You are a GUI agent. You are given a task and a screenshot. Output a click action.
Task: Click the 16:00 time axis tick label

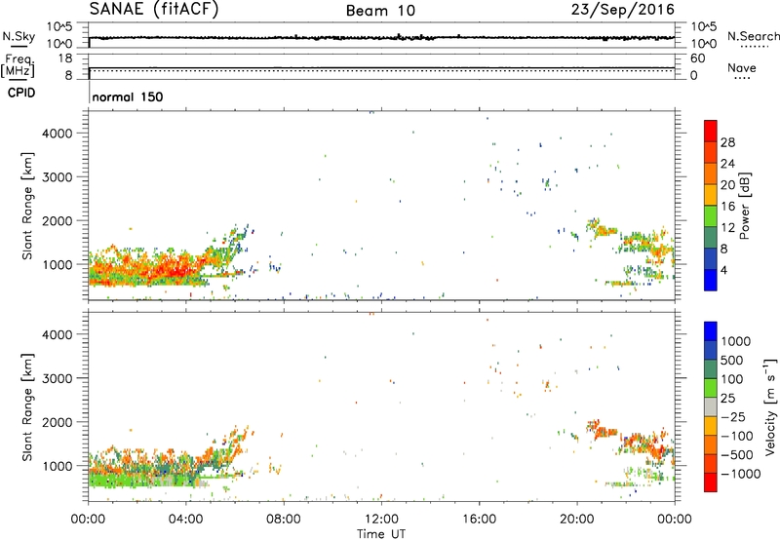[479, 520]
